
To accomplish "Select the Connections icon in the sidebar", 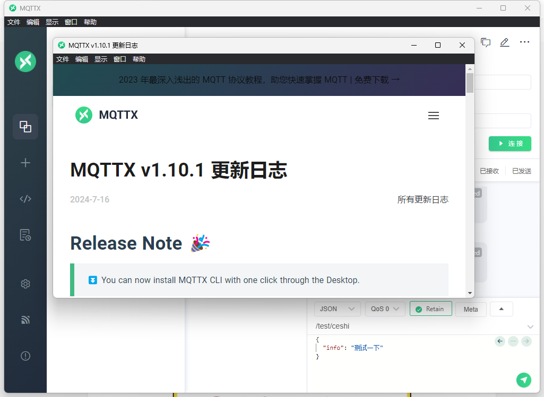I will click(25, 127).
